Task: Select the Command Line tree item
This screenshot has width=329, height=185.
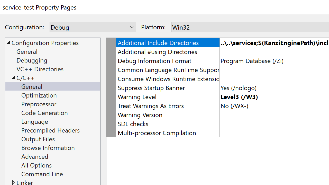Action: click(42, 174)
